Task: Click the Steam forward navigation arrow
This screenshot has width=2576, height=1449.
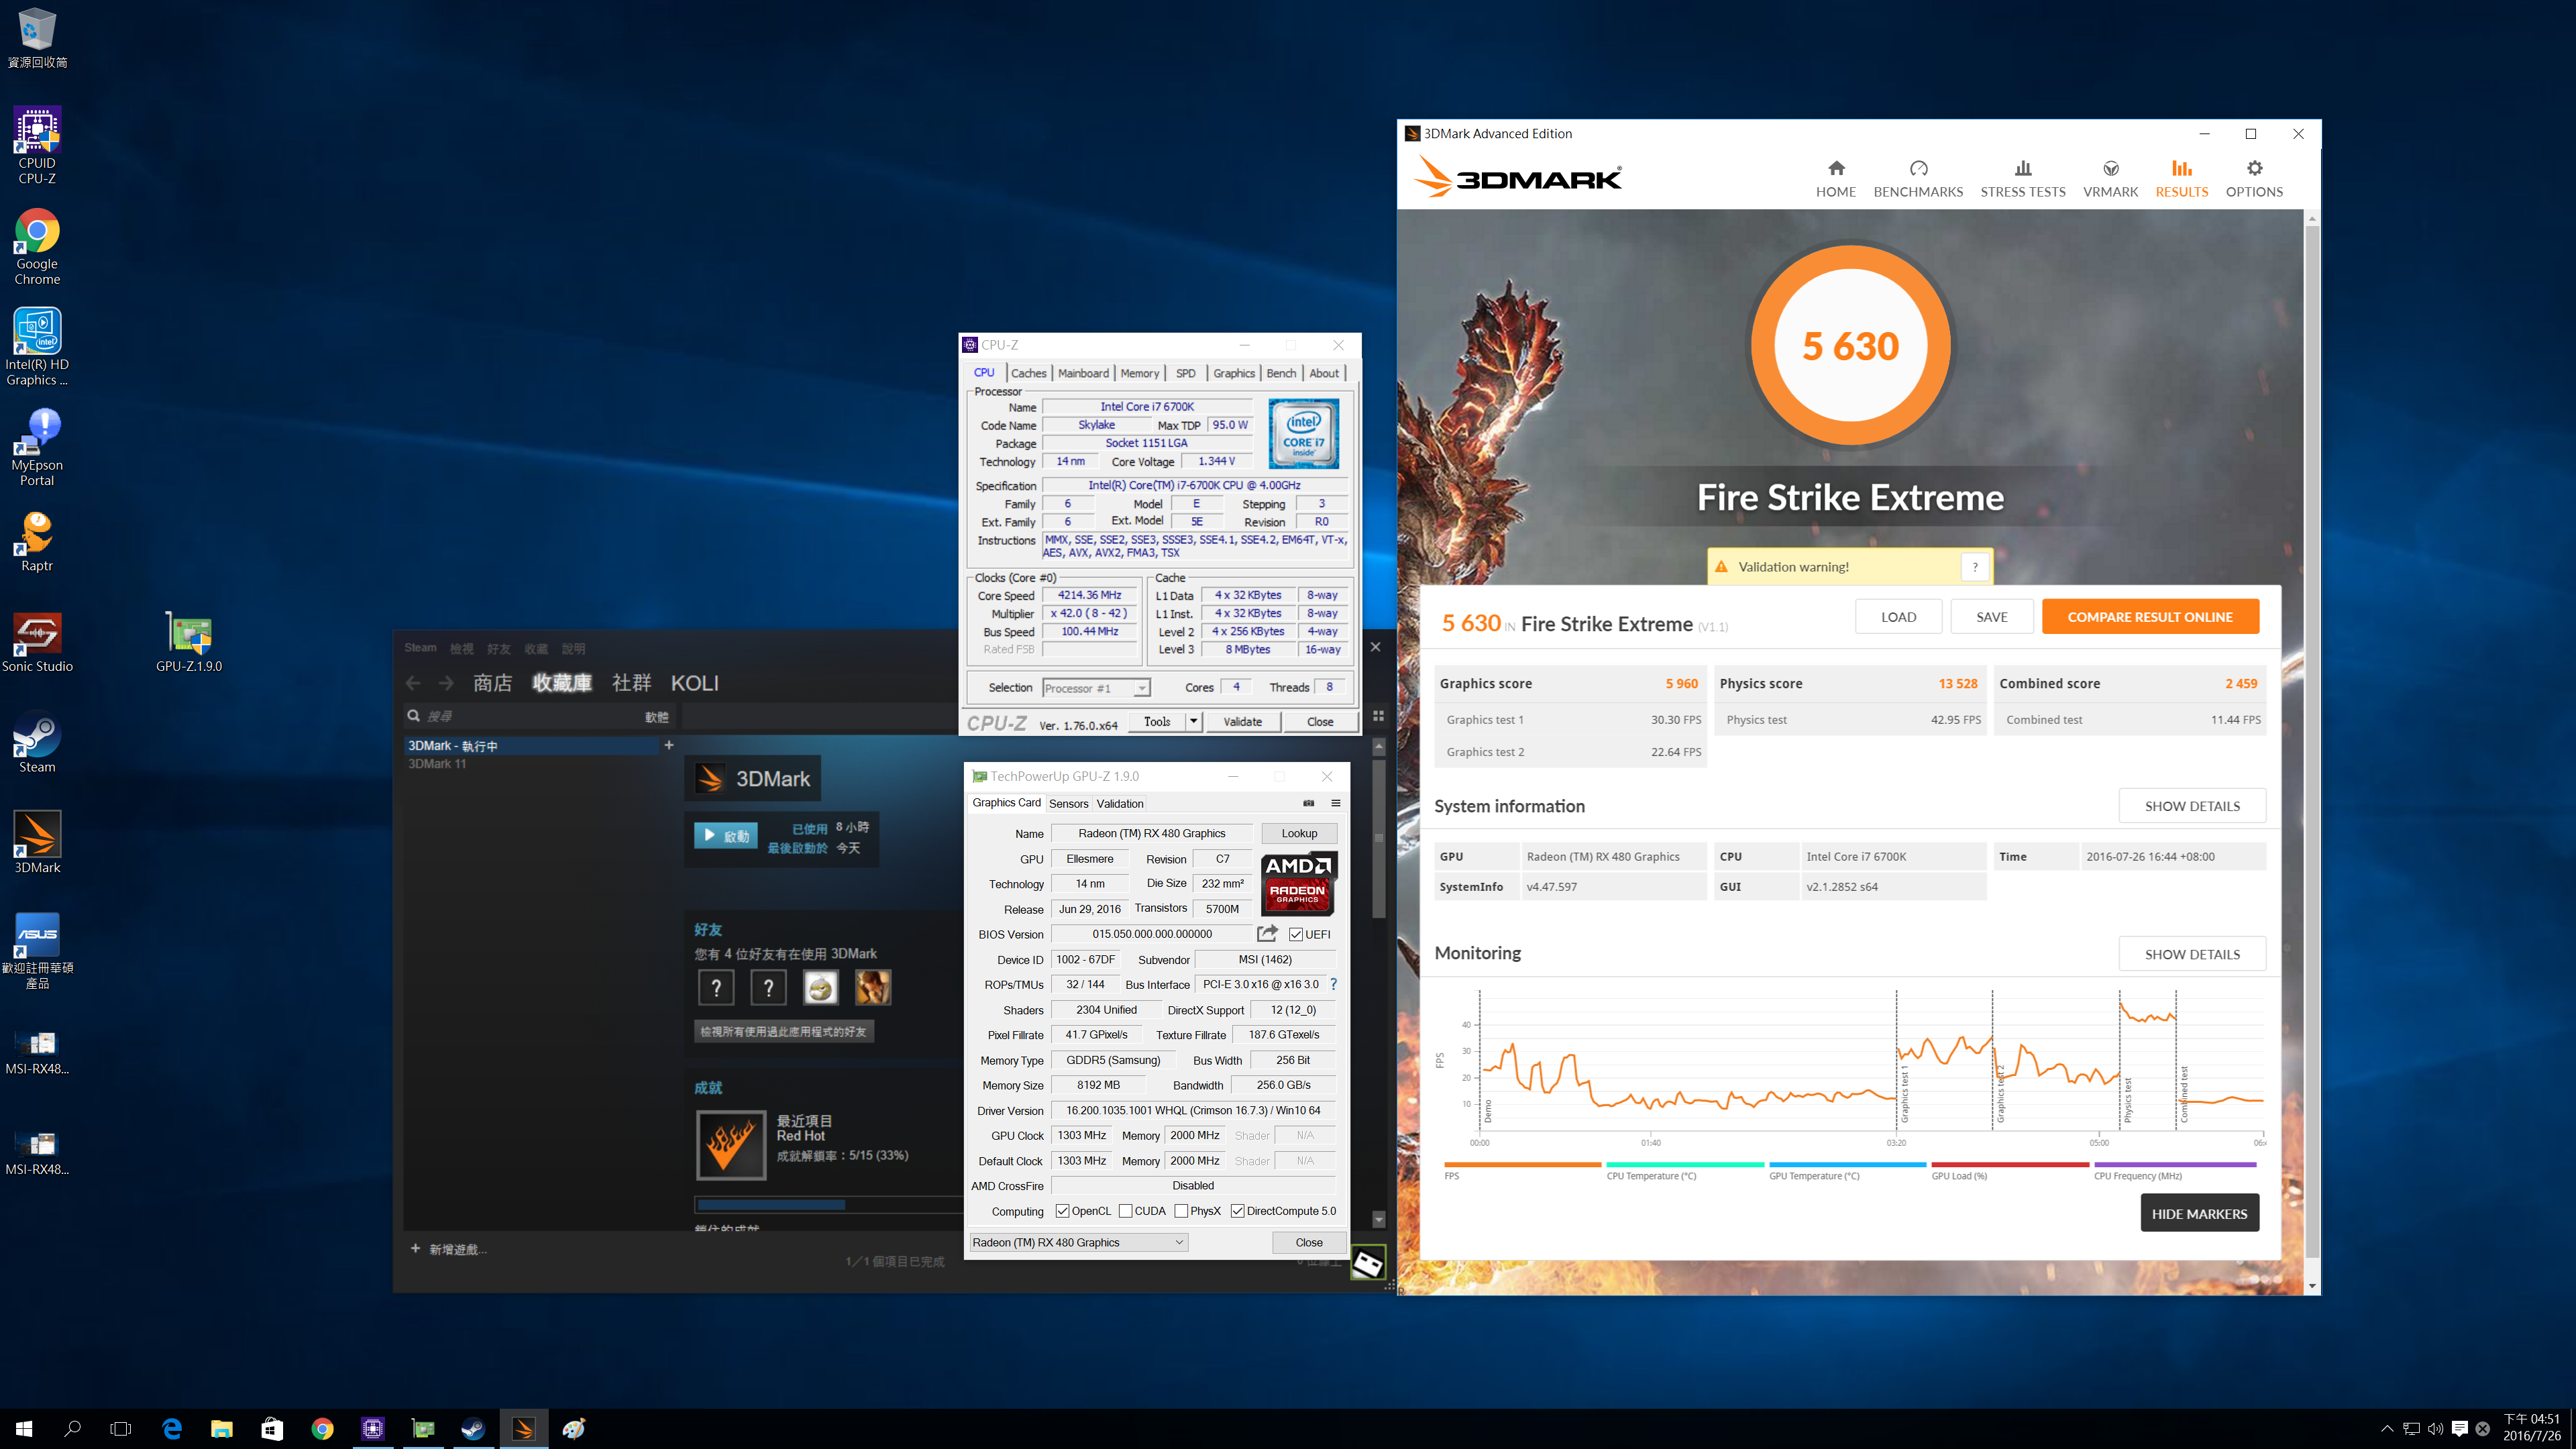Action: tap(446, 683)
